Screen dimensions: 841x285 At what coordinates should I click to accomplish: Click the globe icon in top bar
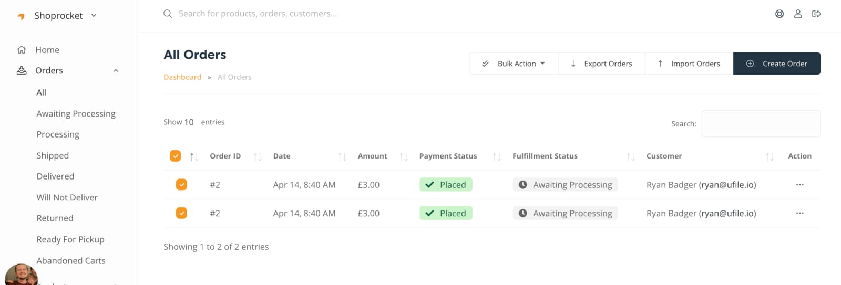point(780,14)
